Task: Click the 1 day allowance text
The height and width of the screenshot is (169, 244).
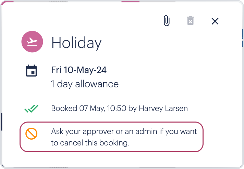Action: tap(85, 84)
